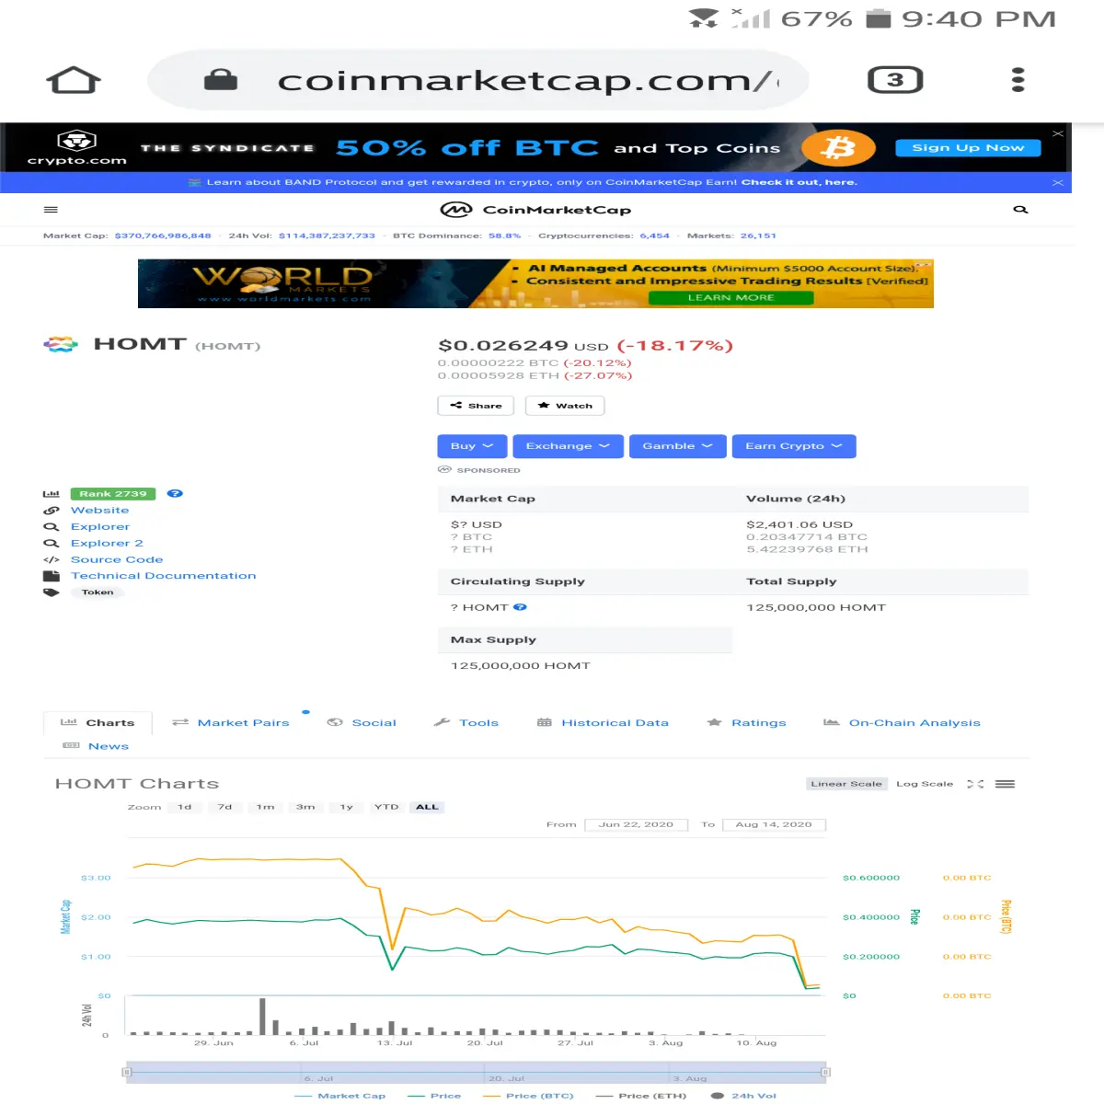
Task: Close the crypto.com banner ad
Action: (x=1058, y=133)
